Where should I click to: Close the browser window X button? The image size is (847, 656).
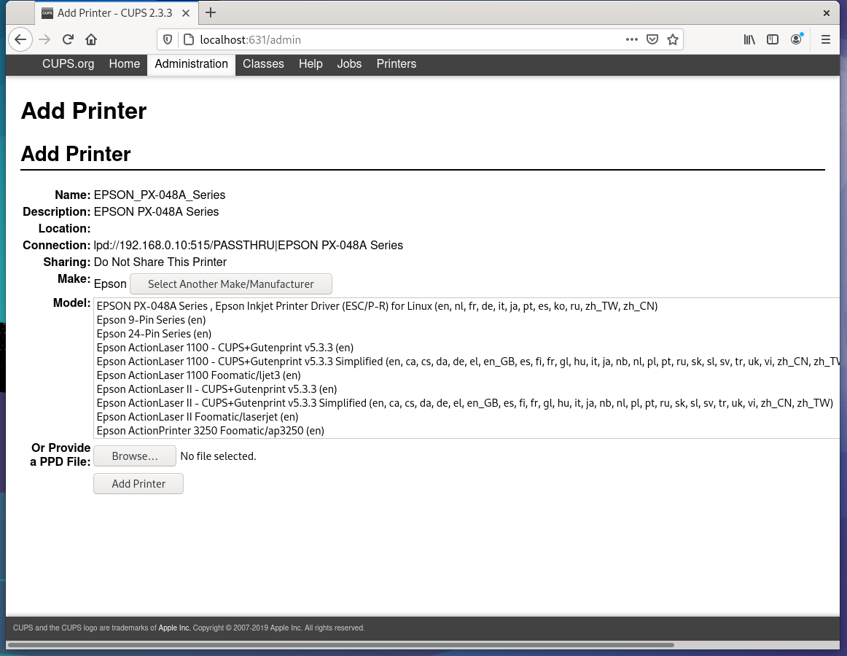click(827, 13)
